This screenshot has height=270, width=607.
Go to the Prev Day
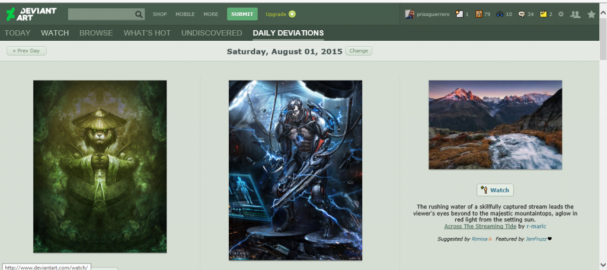27,51
